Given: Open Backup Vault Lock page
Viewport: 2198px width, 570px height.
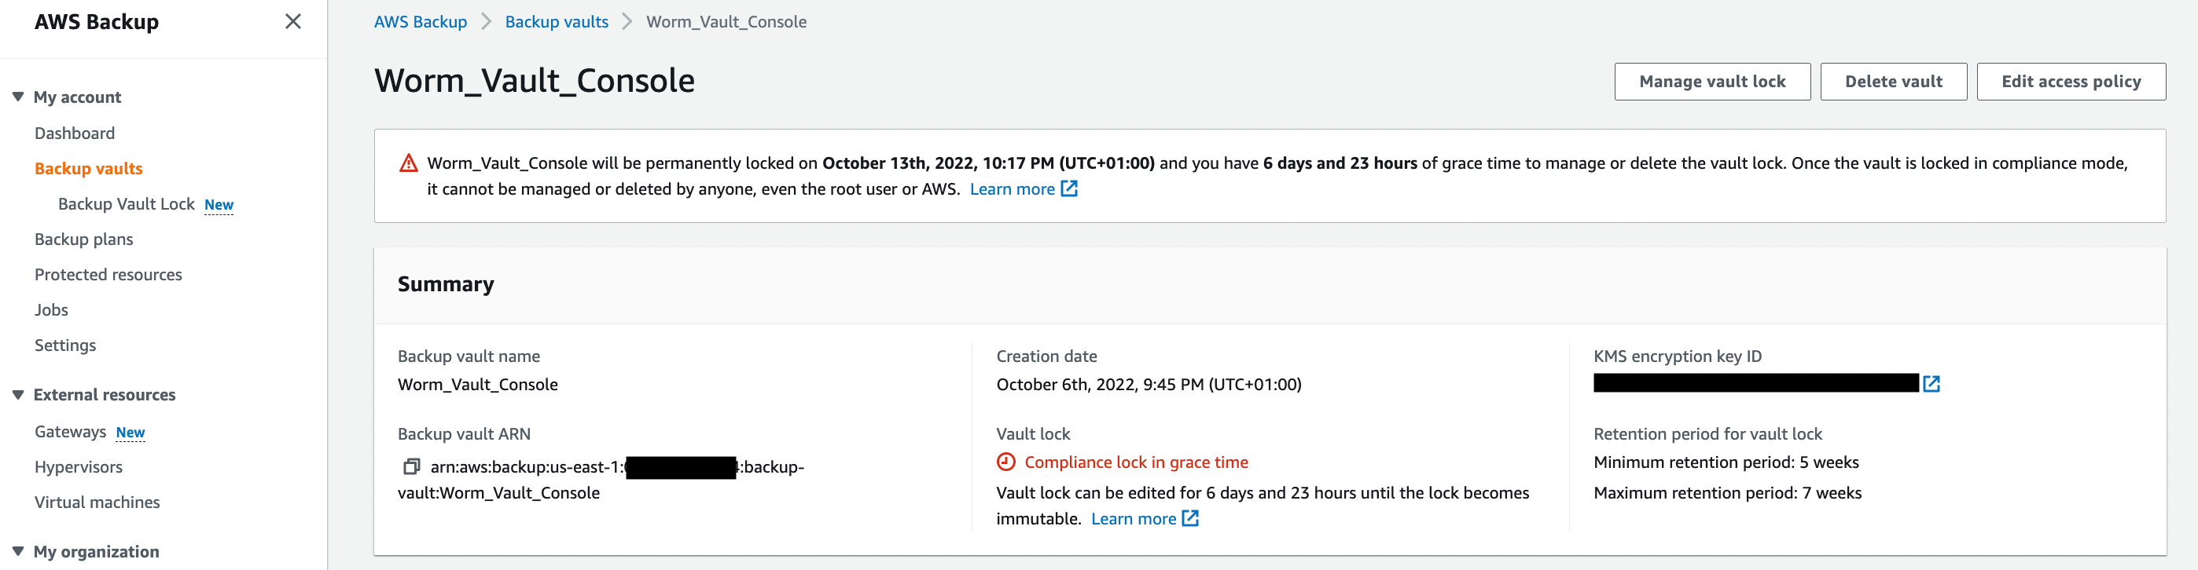Looking at the screenshot, I should coord(127,203).
